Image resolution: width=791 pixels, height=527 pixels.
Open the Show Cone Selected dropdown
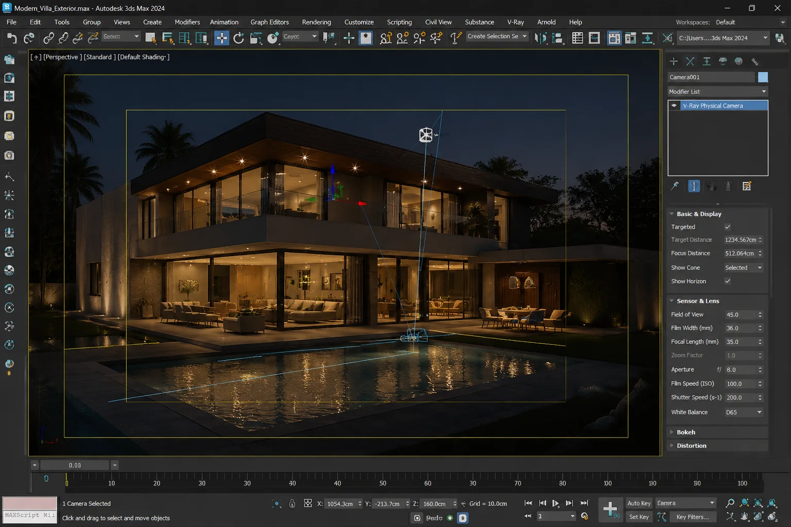tap(743, 268)
